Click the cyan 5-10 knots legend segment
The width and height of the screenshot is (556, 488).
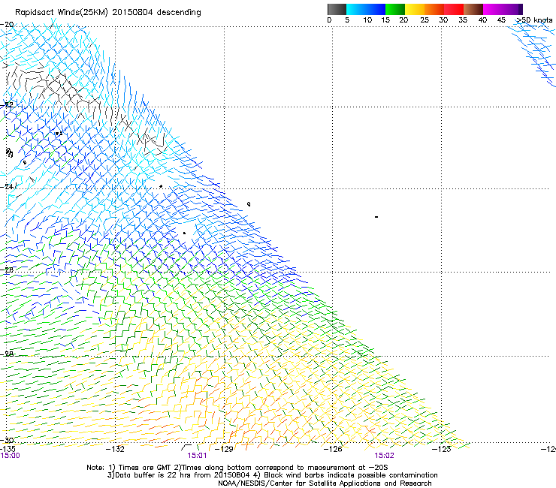pos(356,9)
